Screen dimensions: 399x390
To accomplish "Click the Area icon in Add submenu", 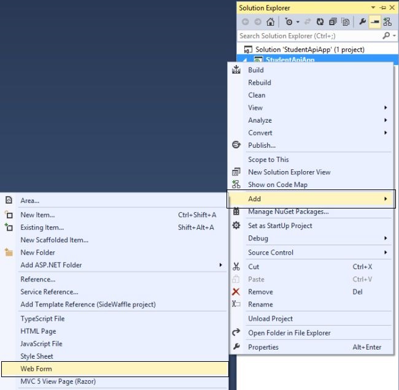I will click(9, 201).
